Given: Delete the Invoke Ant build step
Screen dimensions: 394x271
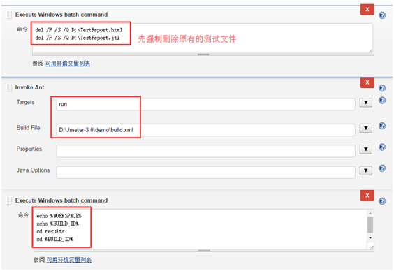Looking at the screenshot, I should coord(367,82).
